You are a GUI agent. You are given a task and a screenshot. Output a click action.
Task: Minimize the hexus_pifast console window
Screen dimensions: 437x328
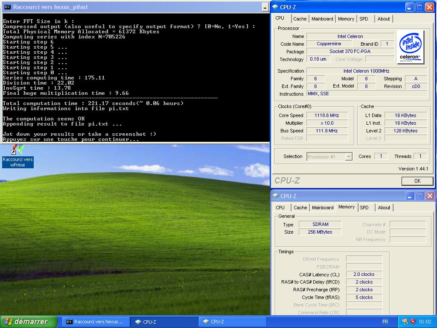(x=265, y=8)
